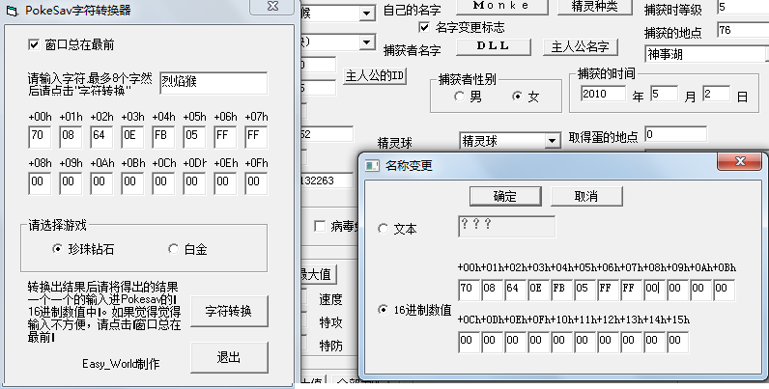This screenshot has width=769, height=389.
Task: Click the +06h field in converter window
Action: [225, 137]
